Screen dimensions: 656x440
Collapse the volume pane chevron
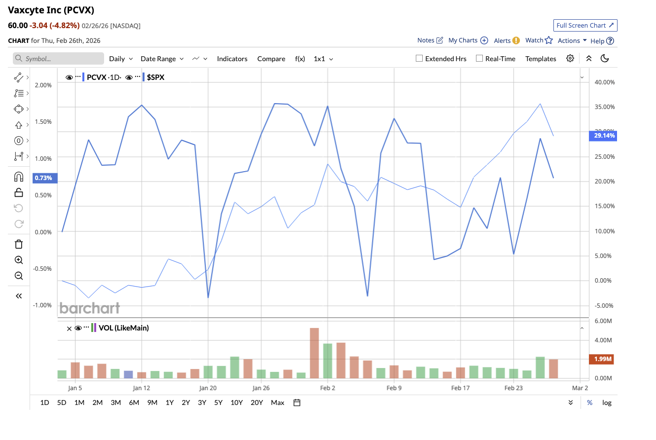tap(582, 328)
